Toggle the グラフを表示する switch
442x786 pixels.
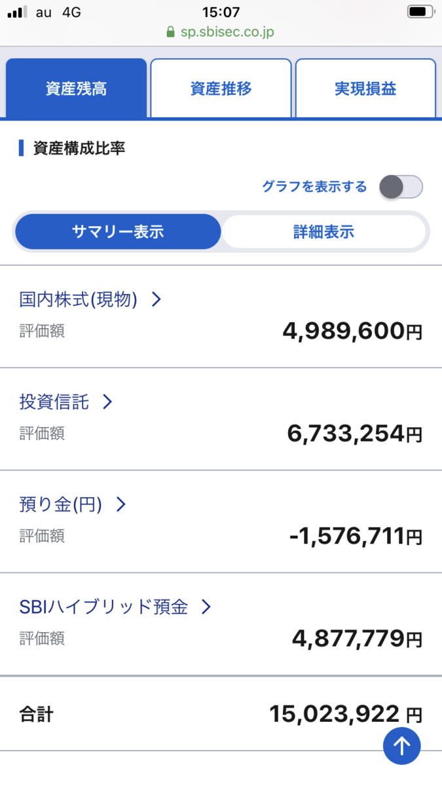pyautogui.click(x=401, y=187)
